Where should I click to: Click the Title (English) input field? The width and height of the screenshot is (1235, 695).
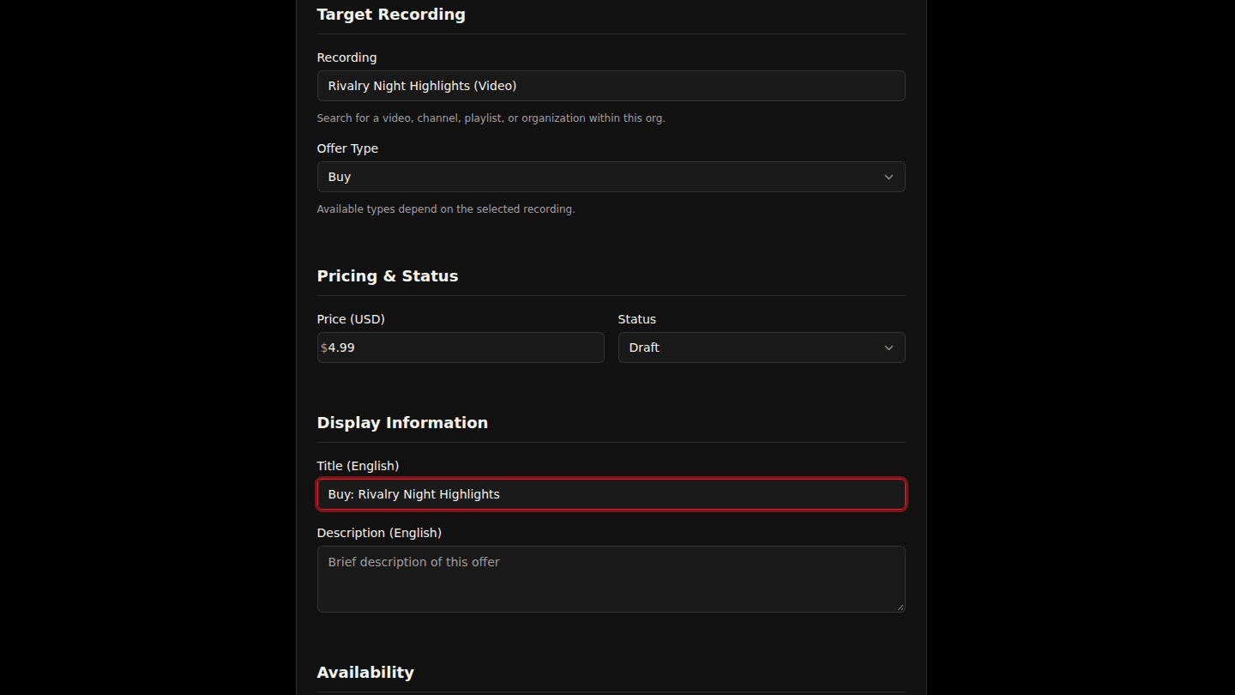click(x=611, y=494)
